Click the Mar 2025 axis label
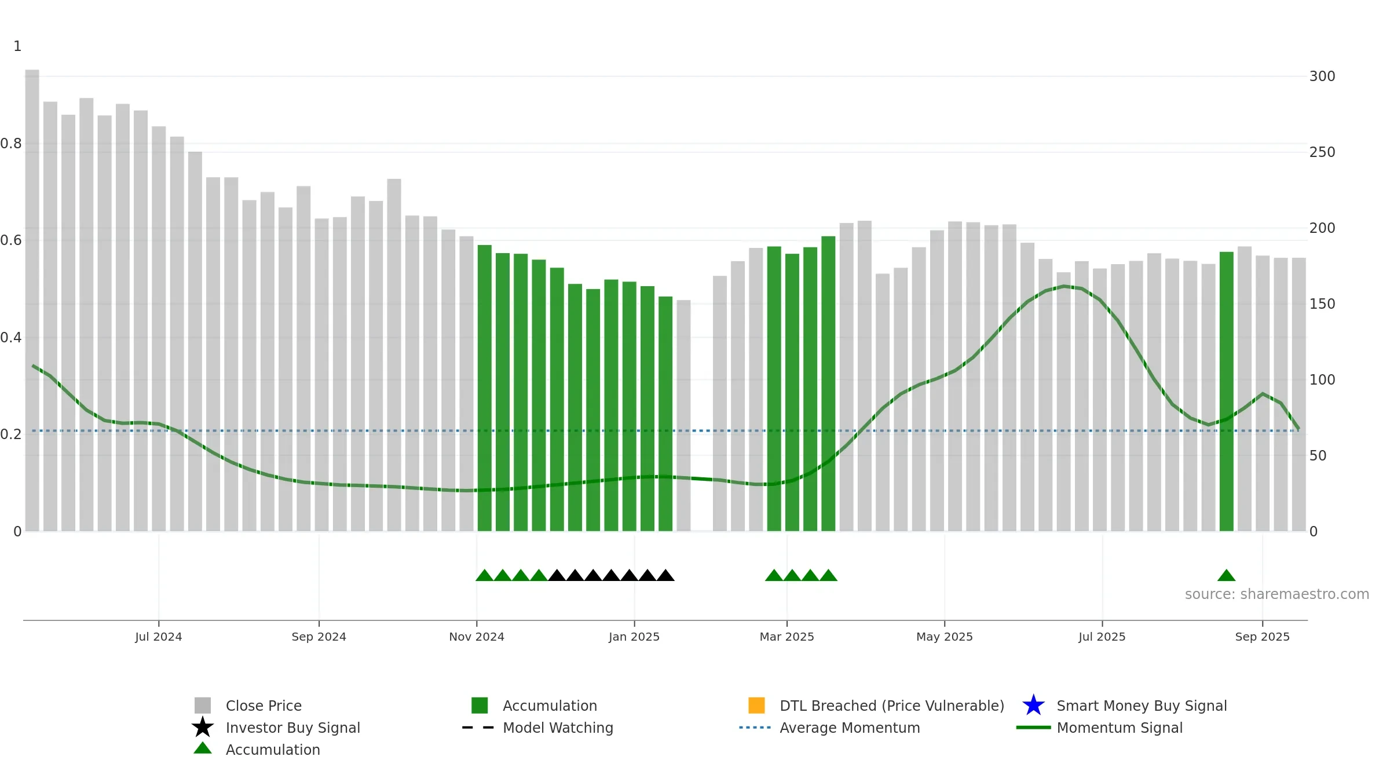 (x=787, y=637)
